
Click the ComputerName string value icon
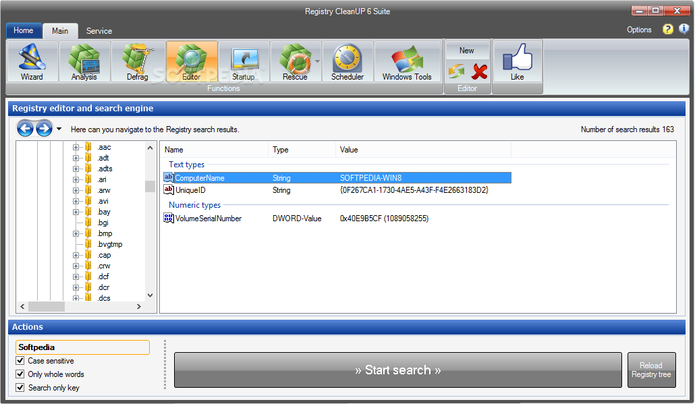coord(169,177)
